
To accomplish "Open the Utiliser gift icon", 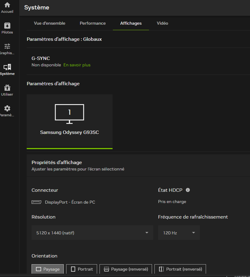I will (x=7, y=88).
